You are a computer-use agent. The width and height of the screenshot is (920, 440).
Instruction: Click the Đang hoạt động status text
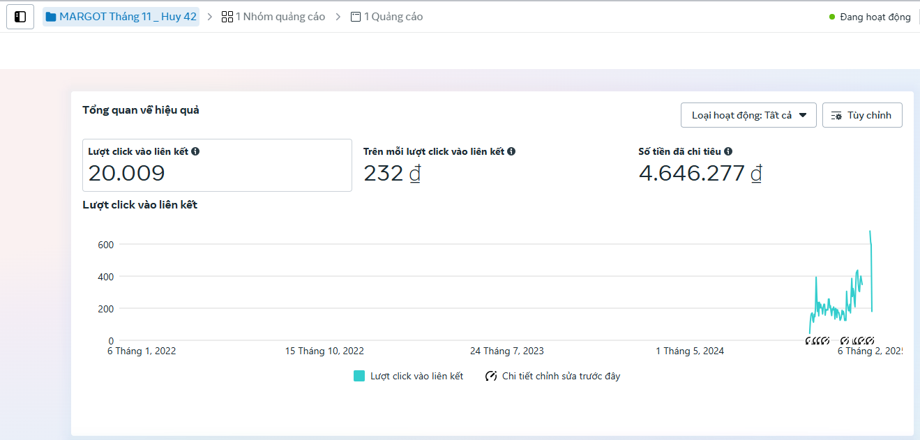point(875,17)
